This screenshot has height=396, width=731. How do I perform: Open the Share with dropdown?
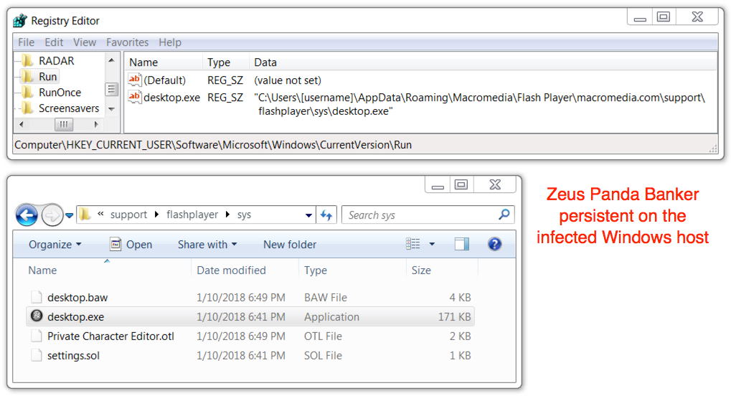[207, 245]
